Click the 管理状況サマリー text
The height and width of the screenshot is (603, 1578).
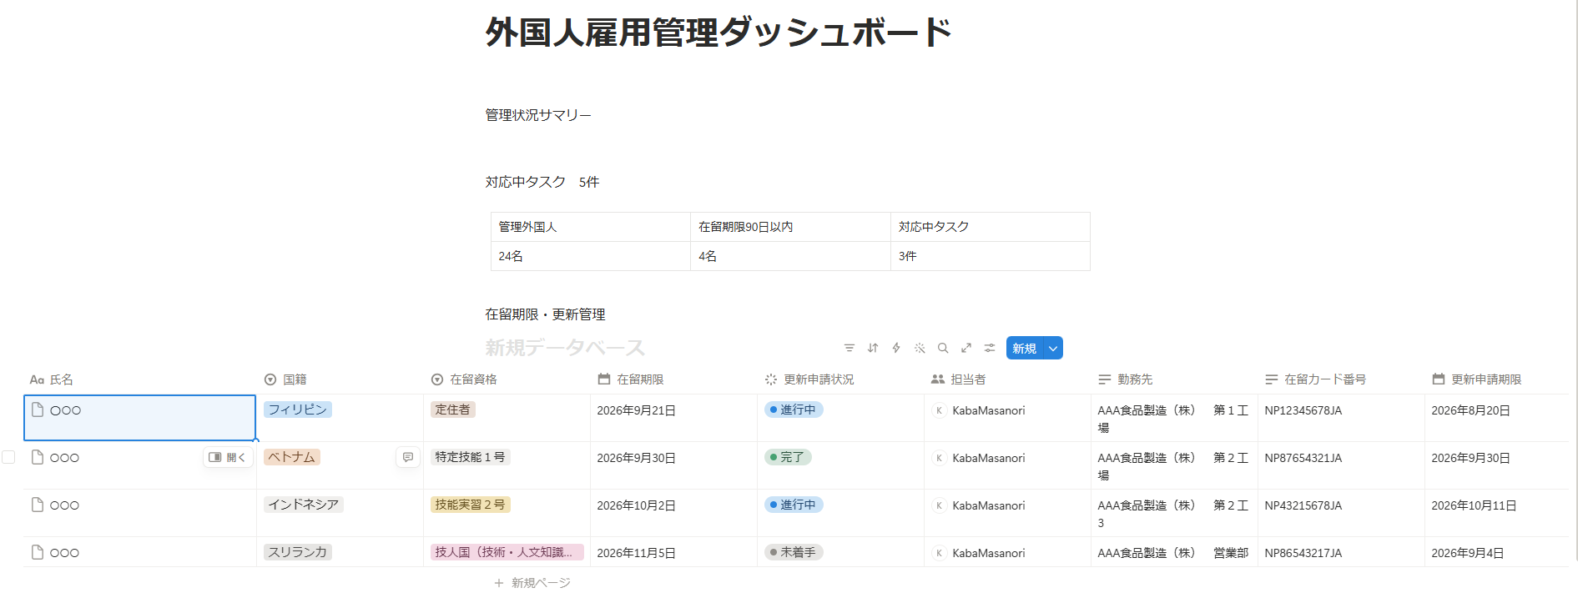click(x=538, y=115)
